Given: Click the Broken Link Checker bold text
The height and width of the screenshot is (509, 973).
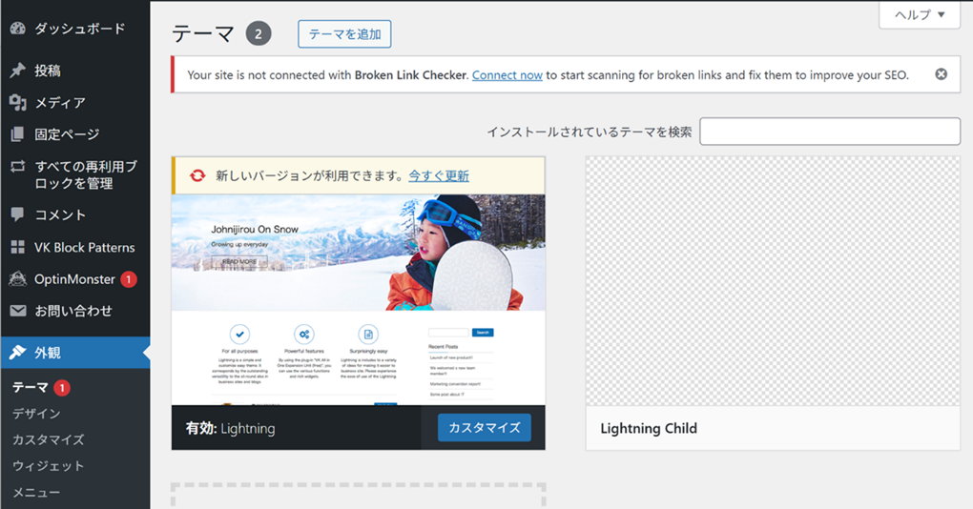Looking at the screenshot, I should point(411,75).
